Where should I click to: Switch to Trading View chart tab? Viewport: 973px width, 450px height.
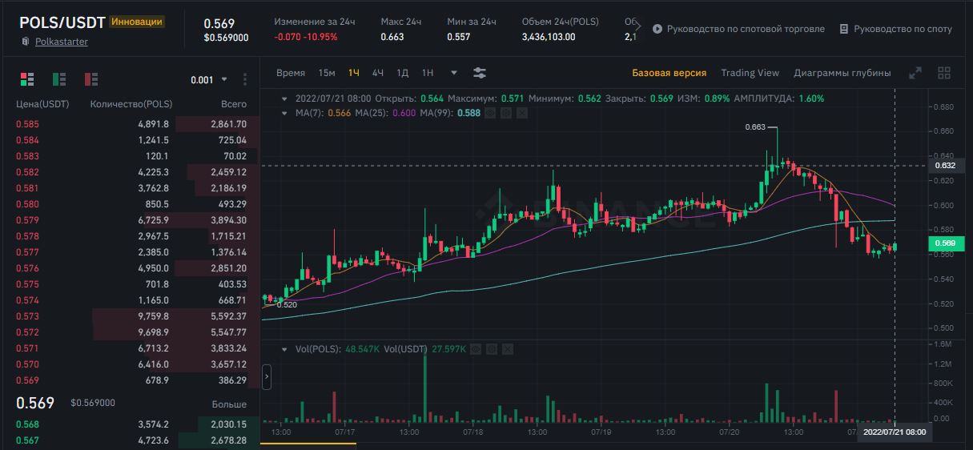750,73
